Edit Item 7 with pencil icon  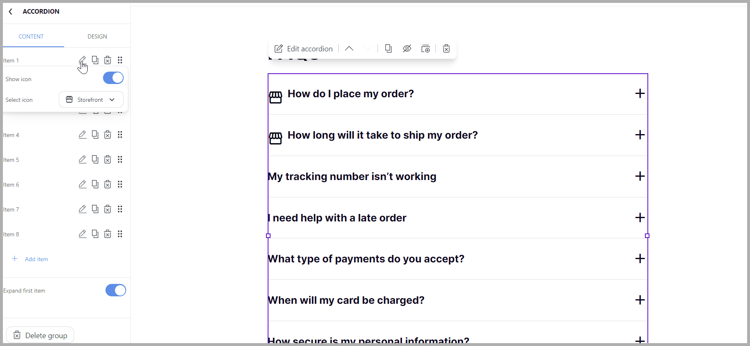click(82, 209)
